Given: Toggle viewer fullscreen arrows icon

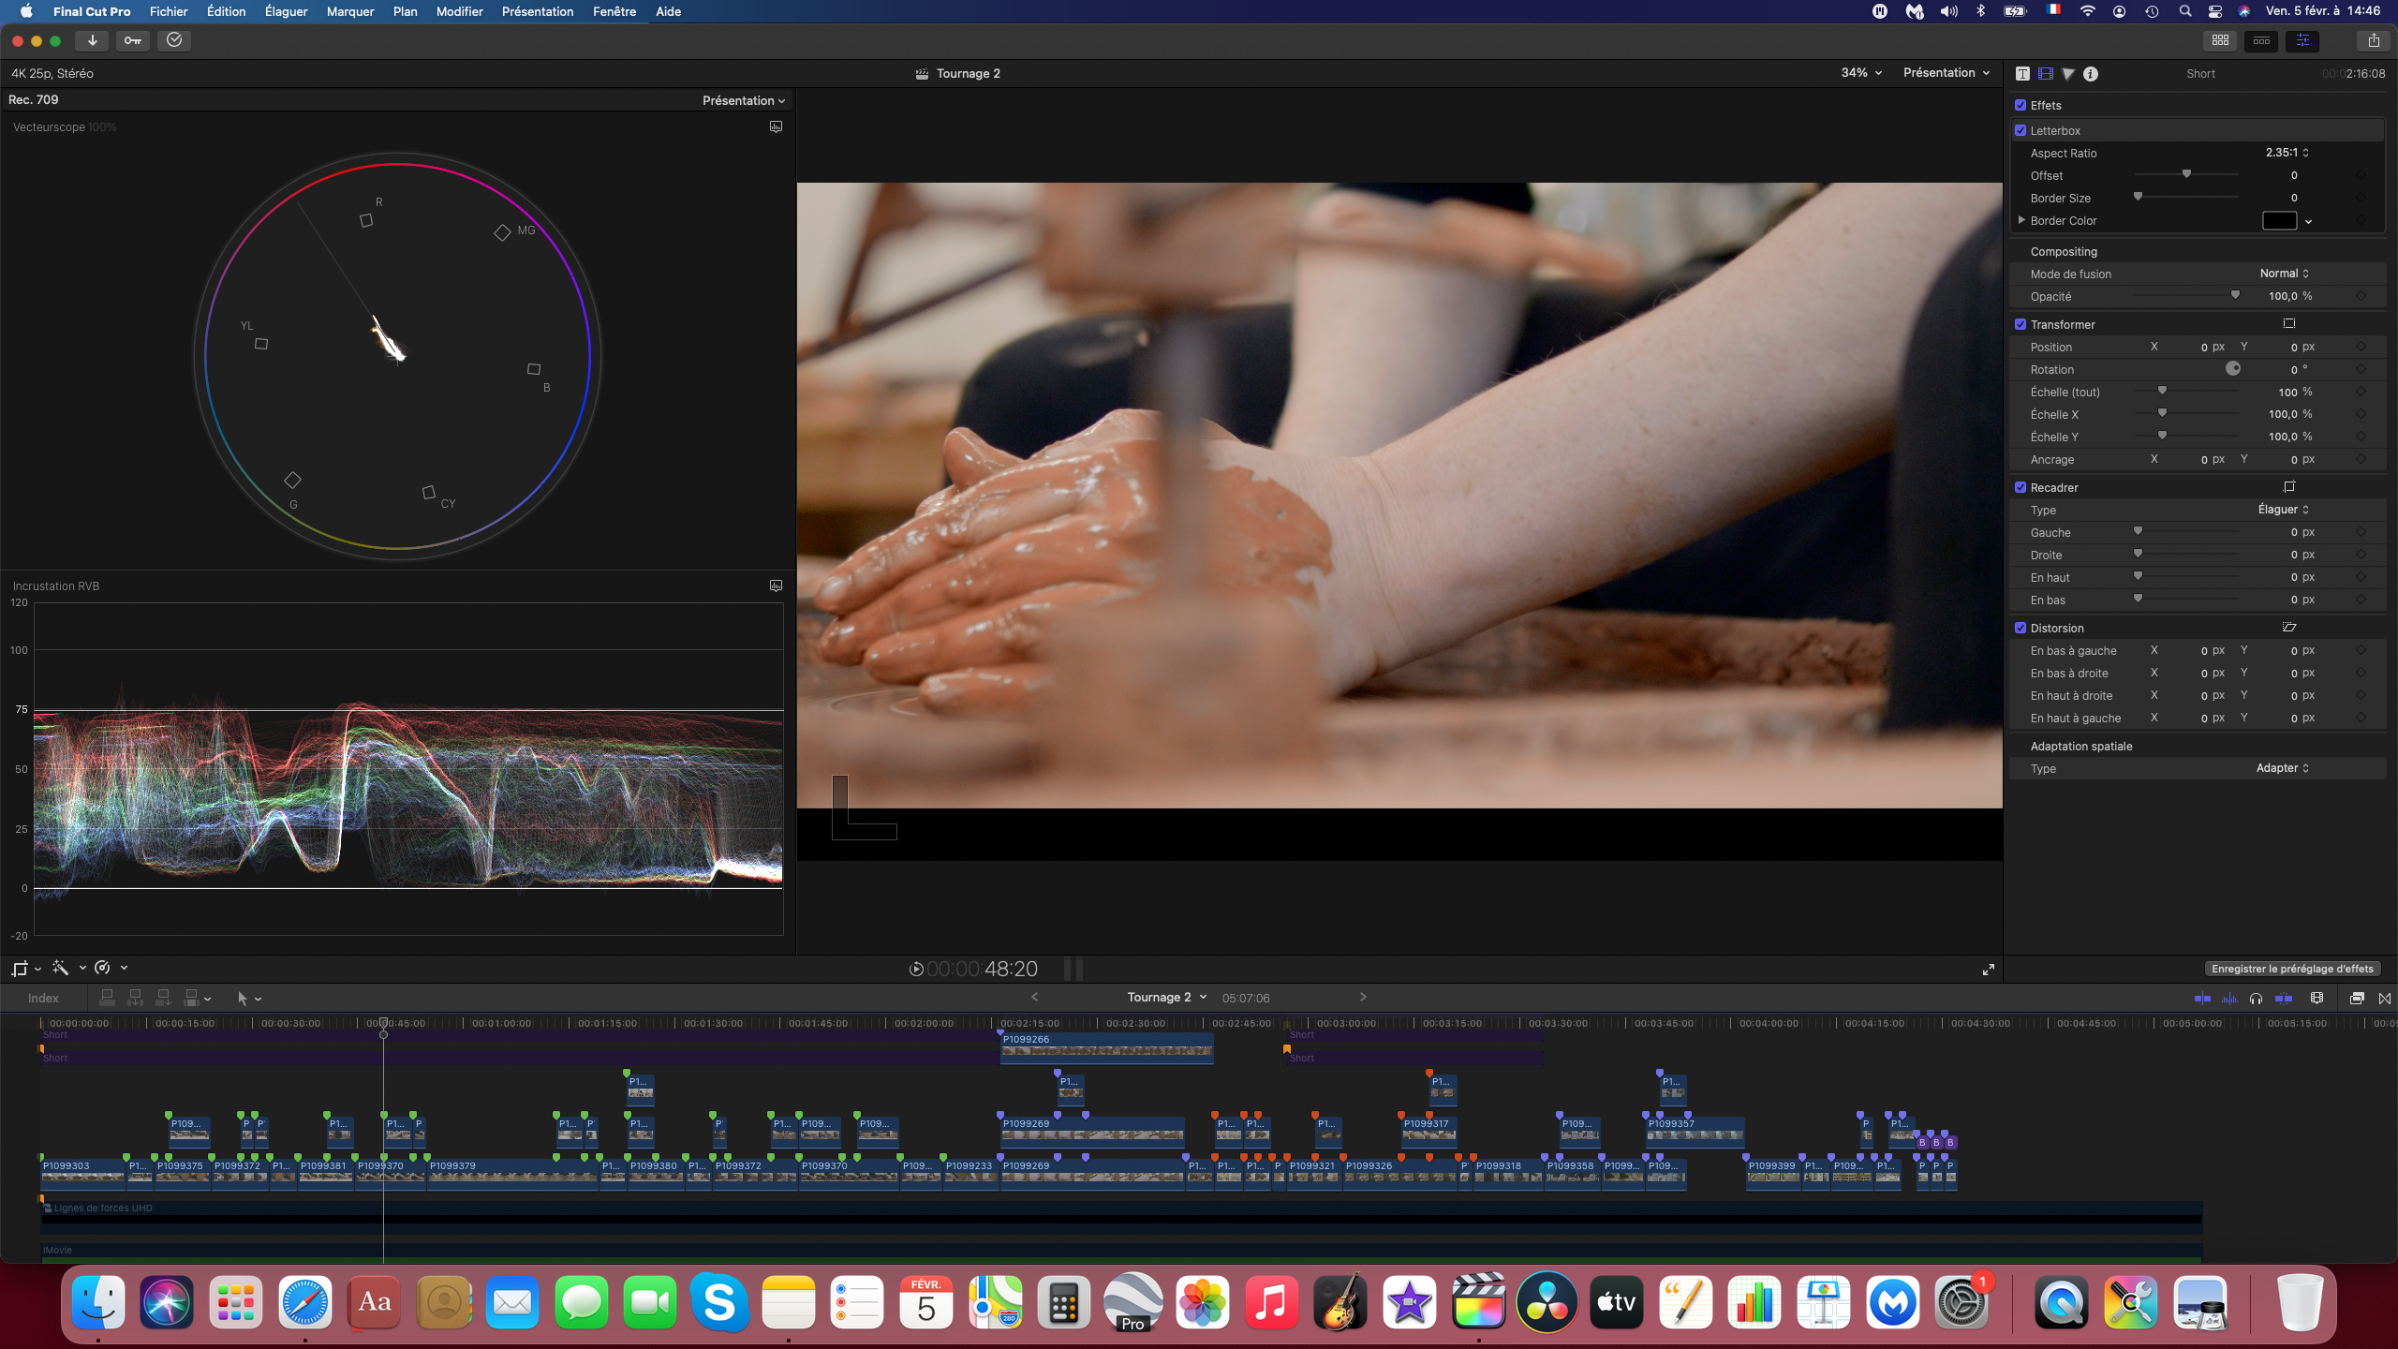Looking at the screenshot, I should click(1989, 970).
